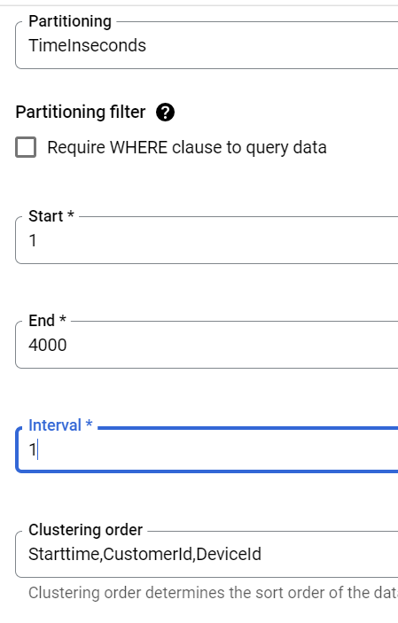Open the Partitioning field showing TimeInseconds
398x623 pixels.
[x=207, y=46]
